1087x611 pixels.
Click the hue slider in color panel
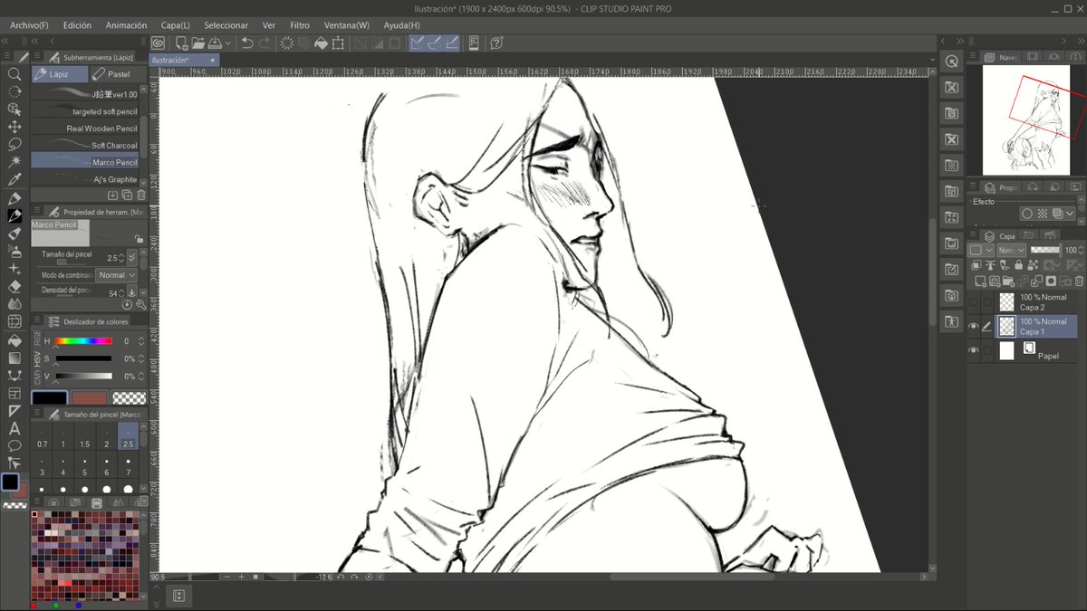[83, 341]
